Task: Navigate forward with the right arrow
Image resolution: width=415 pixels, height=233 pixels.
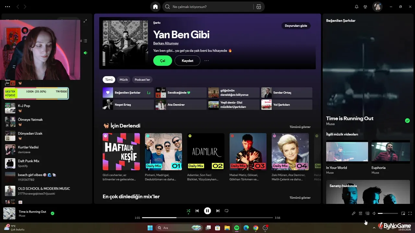Action: [25, 7]
